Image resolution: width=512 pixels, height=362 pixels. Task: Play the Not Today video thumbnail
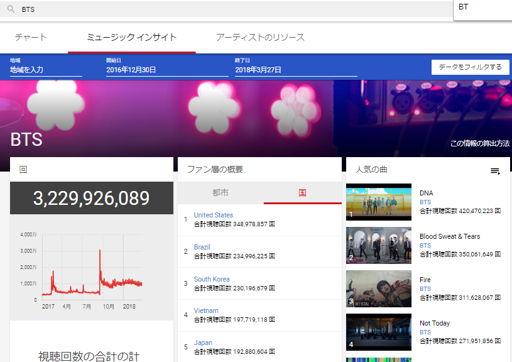coord(379,332)
